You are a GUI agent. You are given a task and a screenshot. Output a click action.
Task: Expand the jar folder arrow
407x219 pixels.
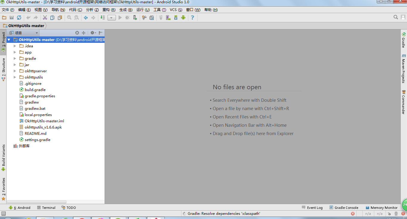tap(15, 65)
